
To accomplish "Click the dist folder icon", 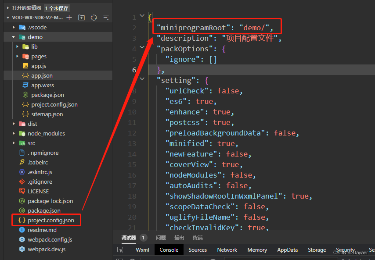I will tap(22, 124).
